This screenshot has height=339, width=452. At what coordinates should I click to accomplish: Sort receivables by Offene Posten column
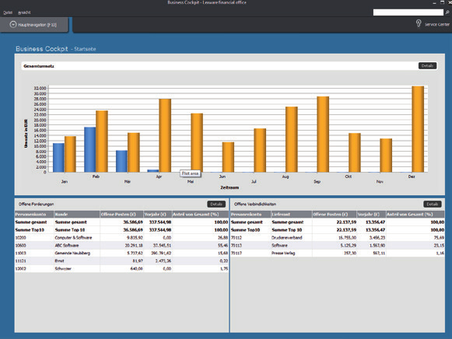121,215
